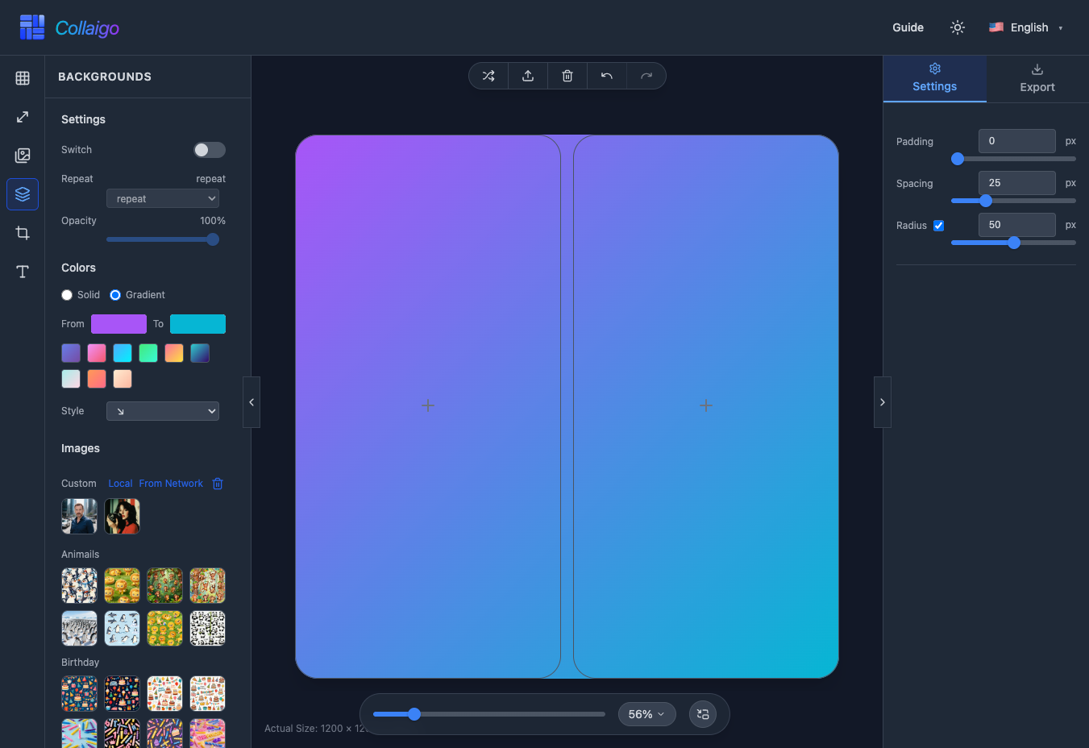Collapse the left backgrounds panel
The height and width of the screenshot is (748, 1089).
(251, 402)
